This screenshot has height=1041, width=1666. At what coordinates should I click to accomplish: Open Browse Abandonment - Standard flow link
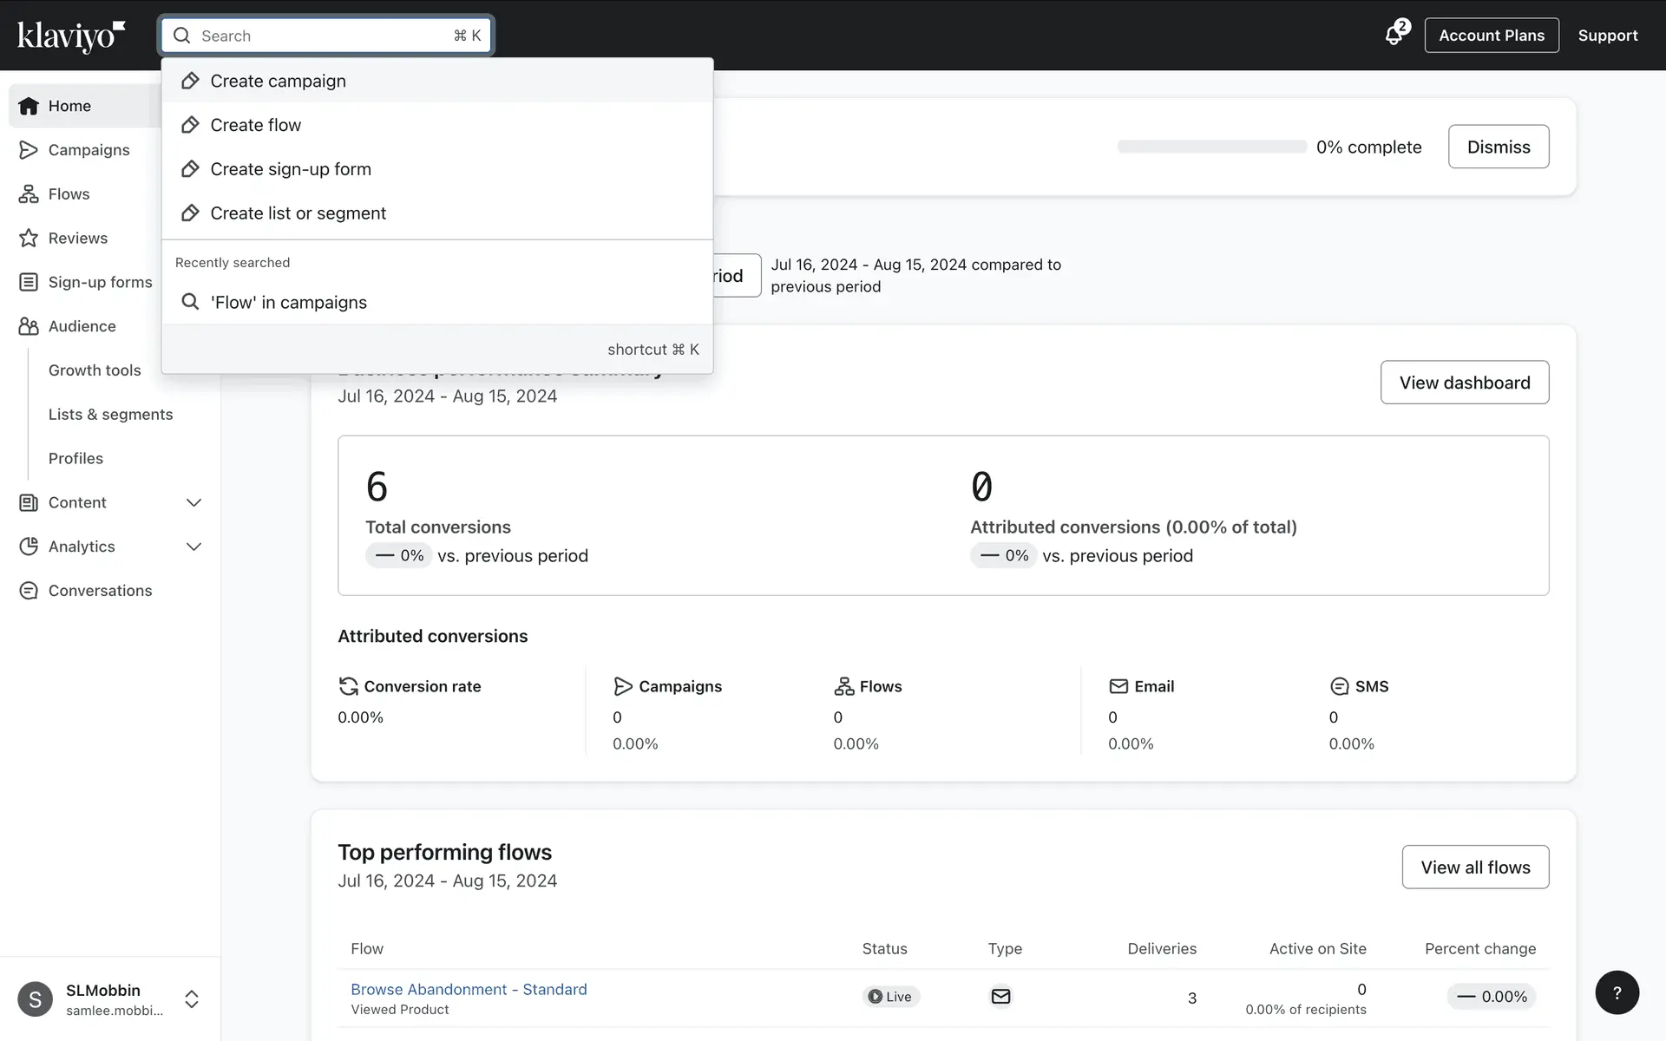[x=469, y=990]
